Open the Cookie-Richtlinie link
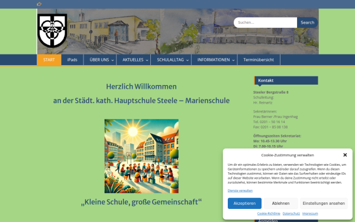The width and height of the screenshot is (355, 222). pyautogui.click(x=269, y=214)
